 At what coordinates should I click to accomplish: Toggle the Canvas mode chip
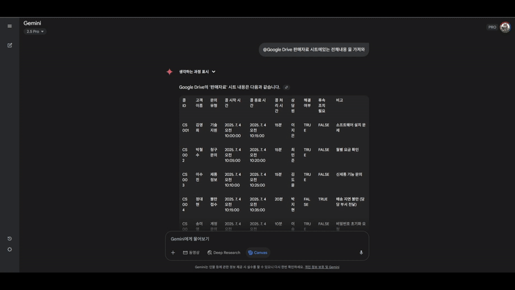pos(257,253)
